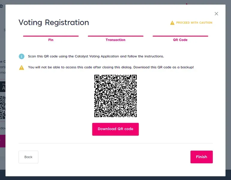
Task: Click the top-left QR finder square
Action: click(97, 77)
